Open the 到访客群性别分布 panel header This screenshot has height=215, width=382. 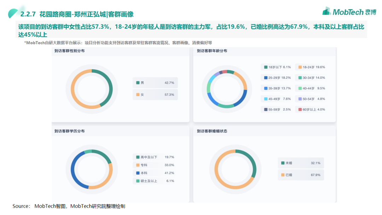[70, 51]
